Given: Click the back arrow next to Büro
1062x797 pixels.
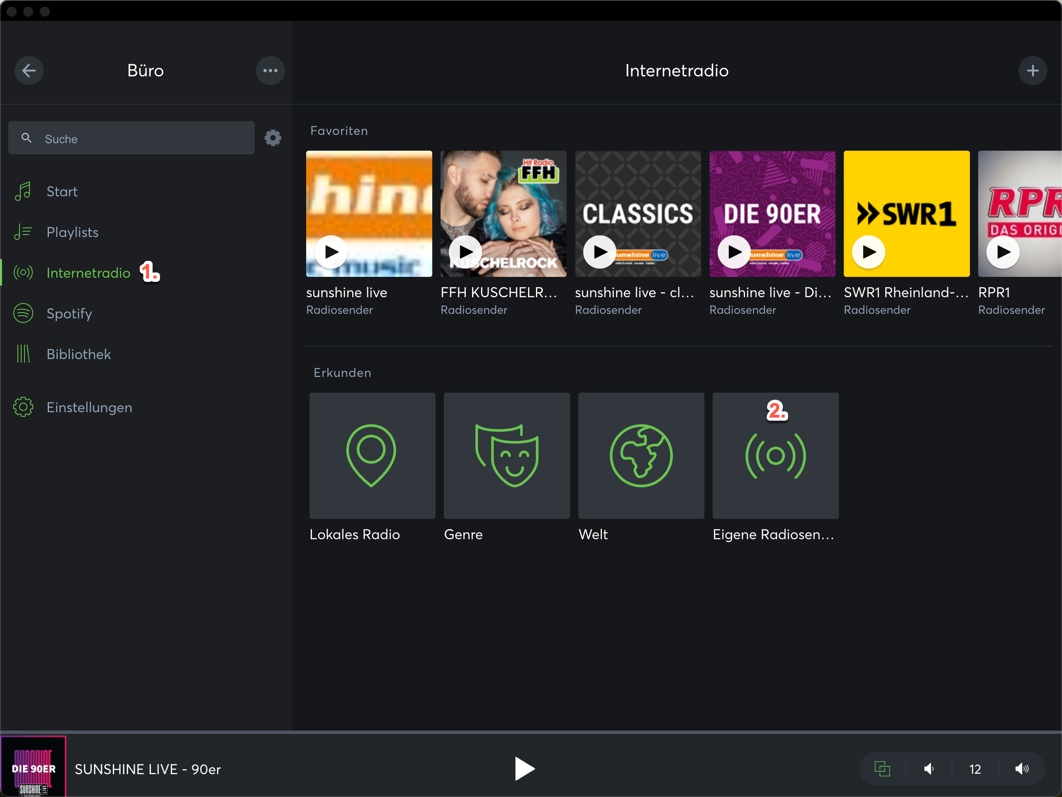Looking at the screenshot, I should pos(29,71).
